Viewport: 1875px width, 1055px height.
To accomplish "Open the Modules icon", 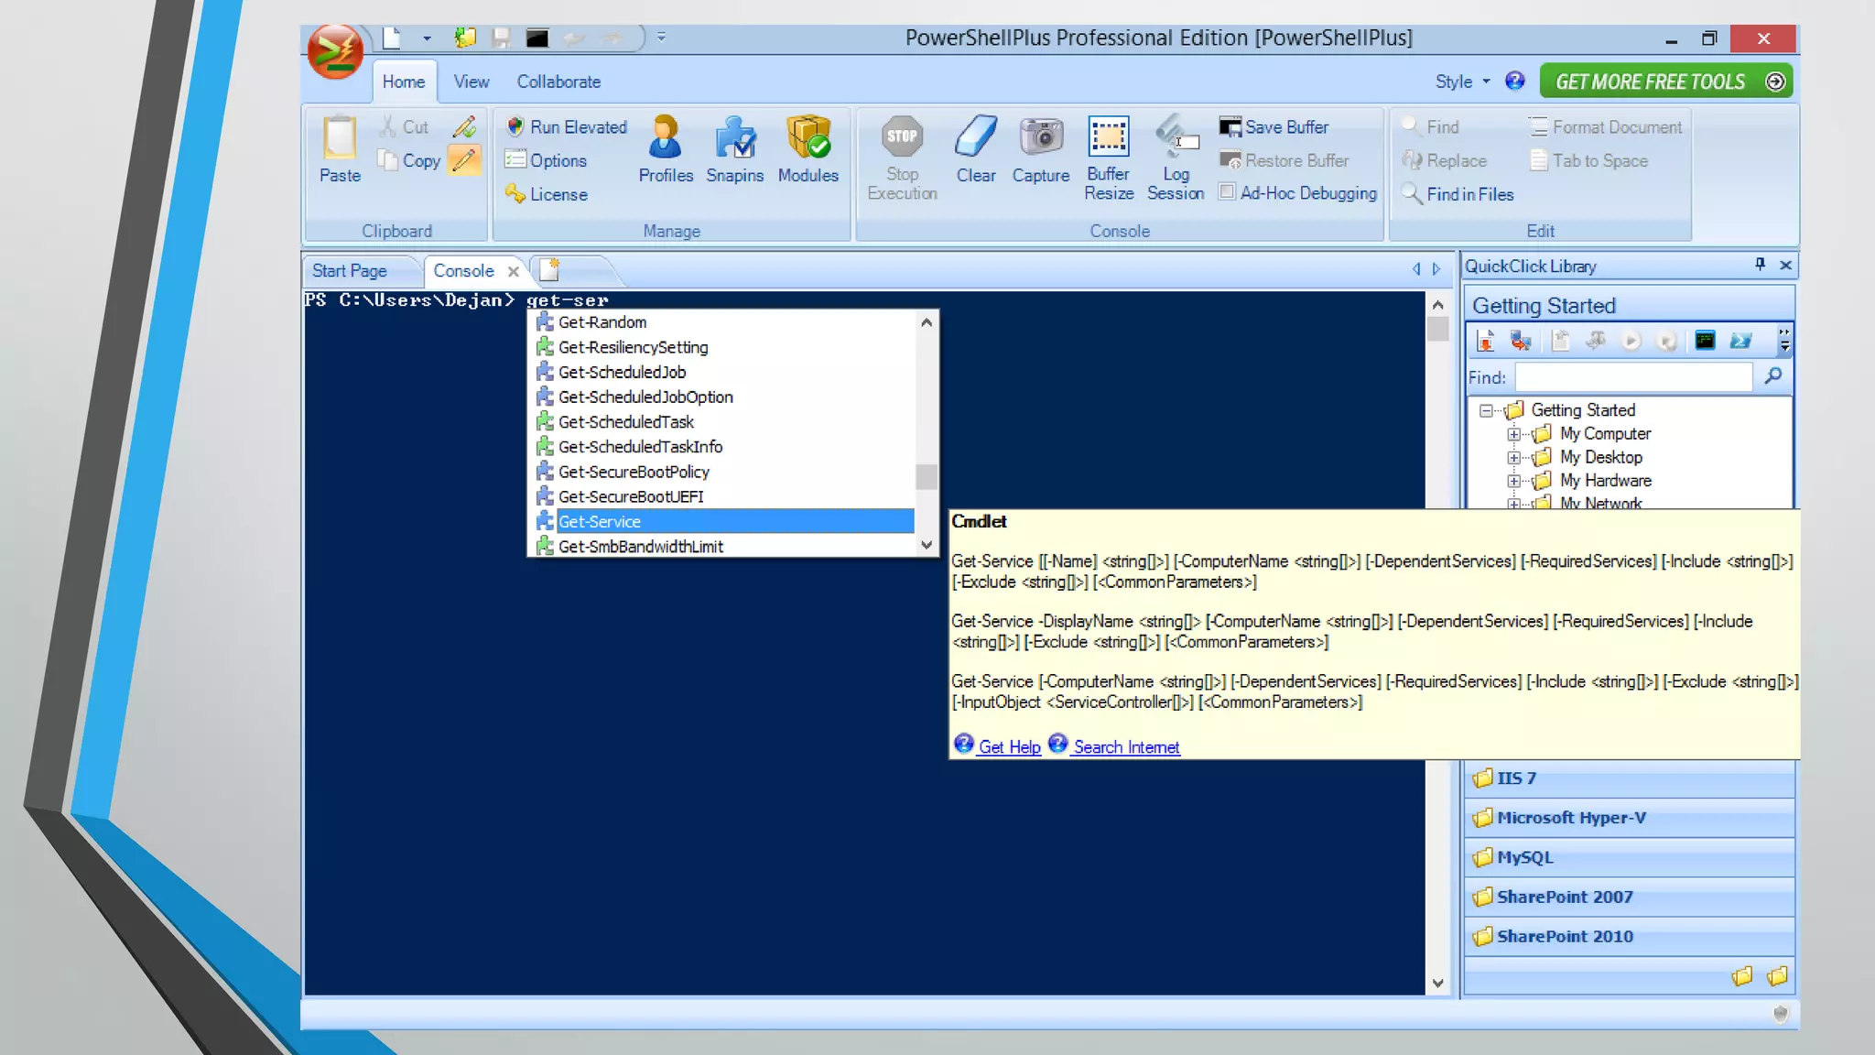I will (807, 138).
